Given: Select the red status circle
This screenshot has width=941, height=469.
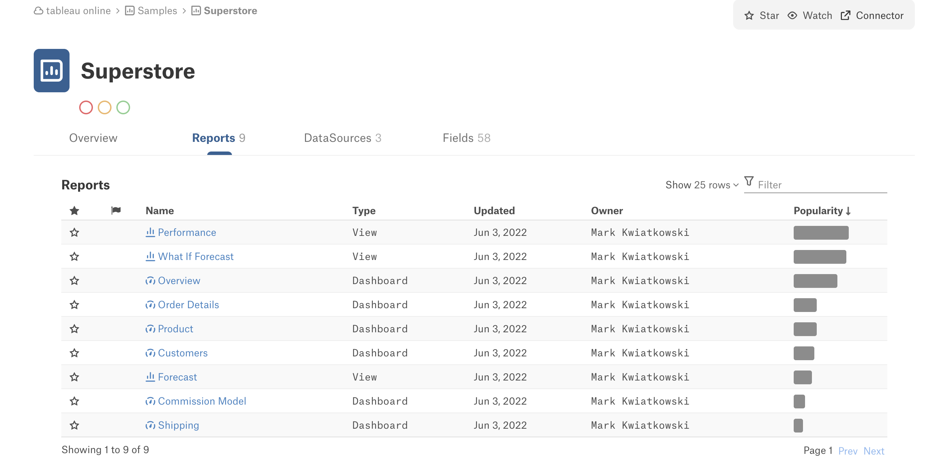Looking at the screenshot, I should click(x=86, y=107).
